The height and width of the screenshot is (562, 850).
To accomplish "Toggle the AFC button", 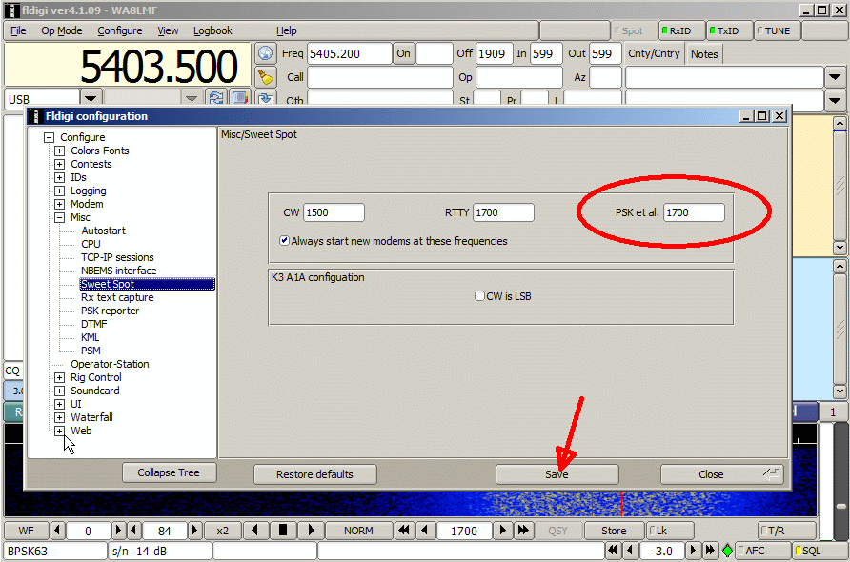I will (763, 552).
